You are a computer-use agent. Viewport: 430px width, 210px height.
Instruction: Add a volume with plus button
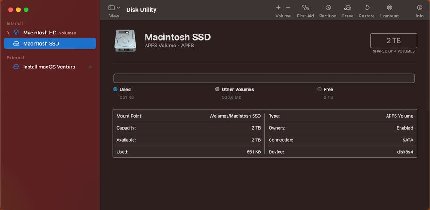[x=278, y=8]
